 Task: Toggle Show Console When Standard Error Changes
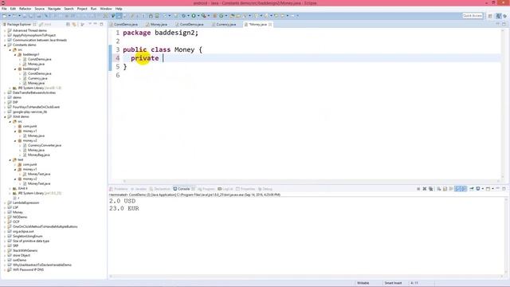click(464, 189)
